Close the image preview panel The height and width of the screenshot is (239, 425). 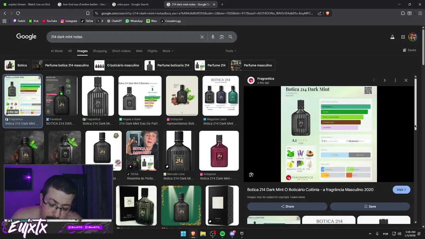(x=406, y=80)
